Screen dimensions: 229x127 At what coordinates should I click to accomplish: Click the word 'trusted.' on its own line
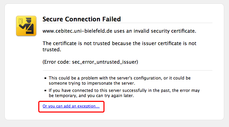pyautogui.click(x=52, y=50)
